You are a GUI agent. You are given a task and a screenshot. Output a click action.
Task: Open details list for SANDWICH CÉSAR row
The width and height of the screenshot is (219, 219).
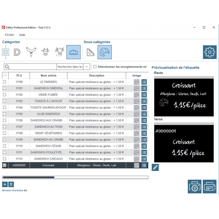click(144, 146)
